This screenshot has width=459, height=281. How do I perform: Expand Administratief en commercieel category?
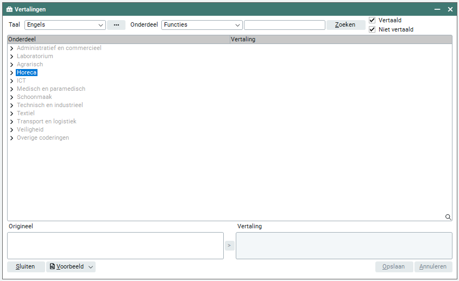(11, 48)
